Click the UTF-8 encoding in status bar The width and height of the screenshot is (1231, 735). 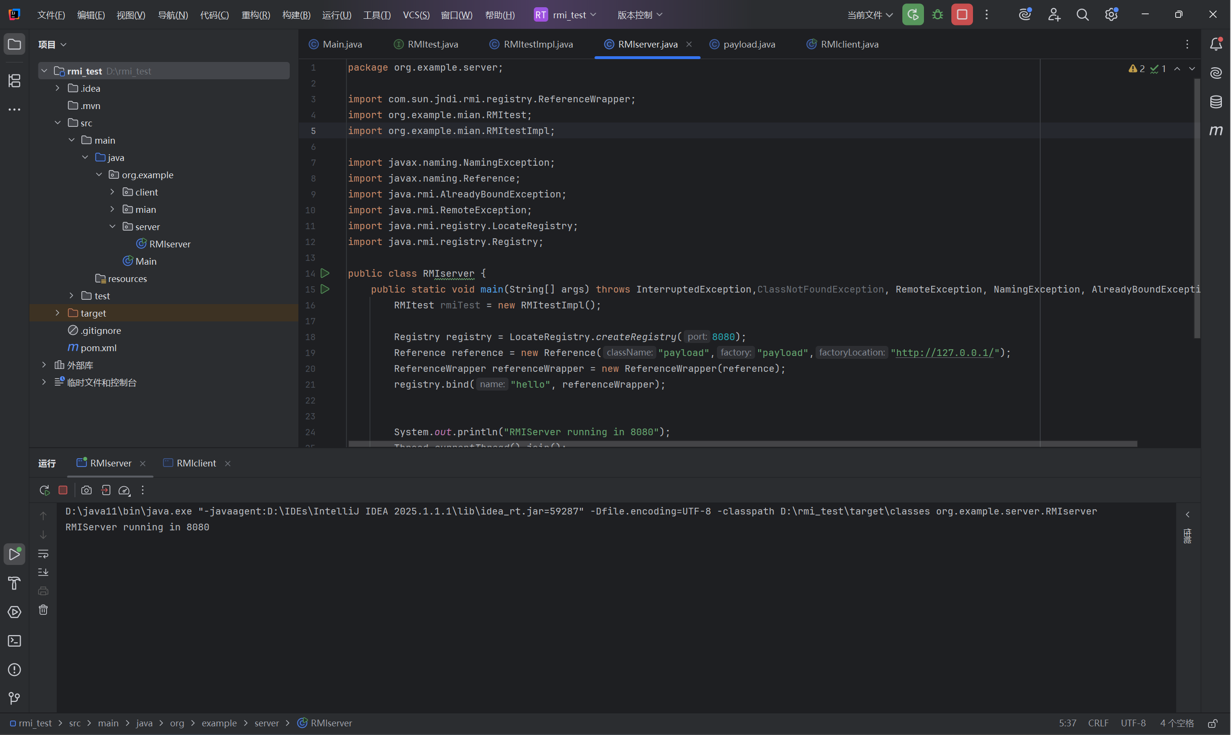(1133, 723)
